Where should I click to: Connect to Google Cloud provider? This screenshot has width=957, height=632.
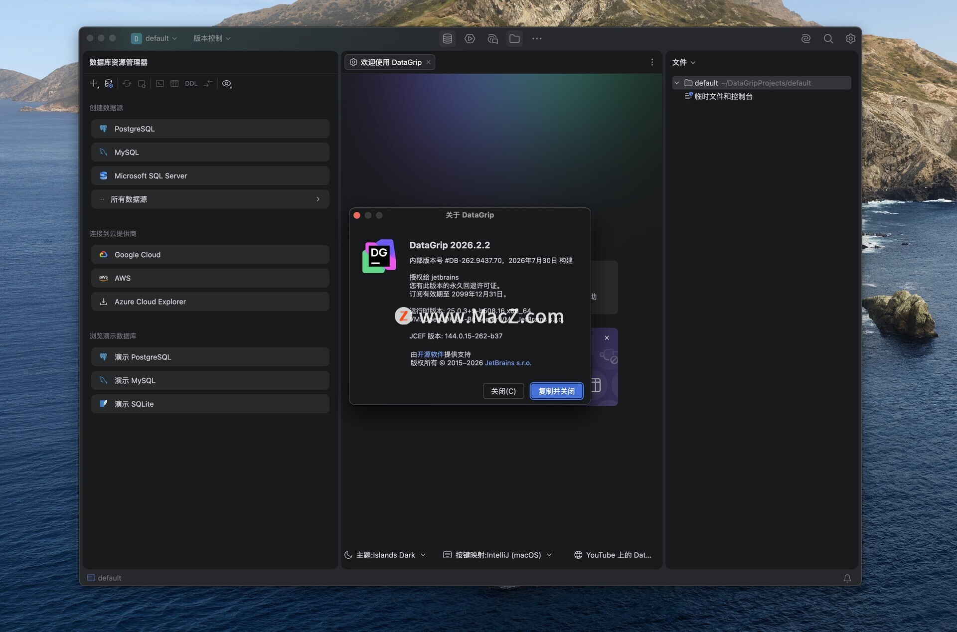tap(210, 255)
